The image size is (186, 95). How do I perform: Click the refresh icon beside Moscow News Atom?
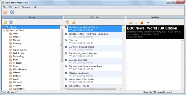[66, 73]
